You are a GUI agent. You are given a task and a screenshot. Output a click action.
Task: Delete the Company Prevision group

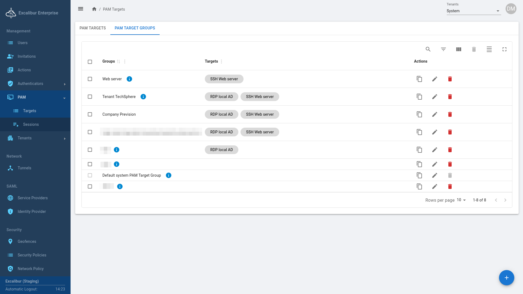point(450,114)
